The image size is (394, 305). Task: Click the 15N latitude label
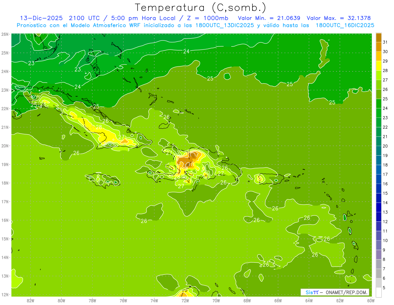click(x=5, y=239)
